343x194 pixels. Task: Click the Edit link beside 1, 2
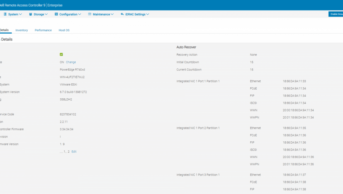74,152
